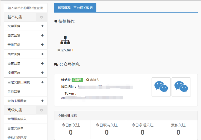The height and width of the screenshot is (140, 201).
Task: Click the 今日净增关注 metric cell
Action: pos(144,129)
